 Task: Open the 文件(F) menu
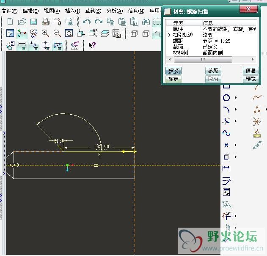tap(10, 11)
